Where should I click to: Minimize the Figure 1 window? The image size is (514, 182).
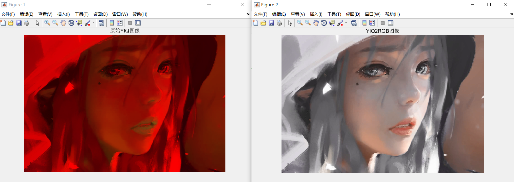coord(209,5)
